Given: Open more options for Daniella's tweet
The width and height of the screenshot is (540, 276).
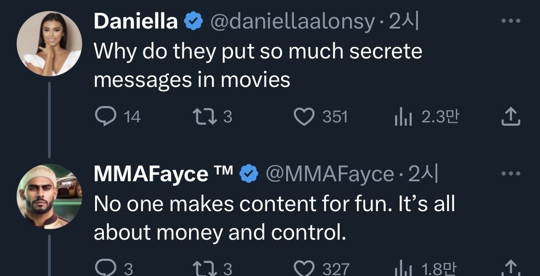Looking at the screenshot, I should (511, 21).
